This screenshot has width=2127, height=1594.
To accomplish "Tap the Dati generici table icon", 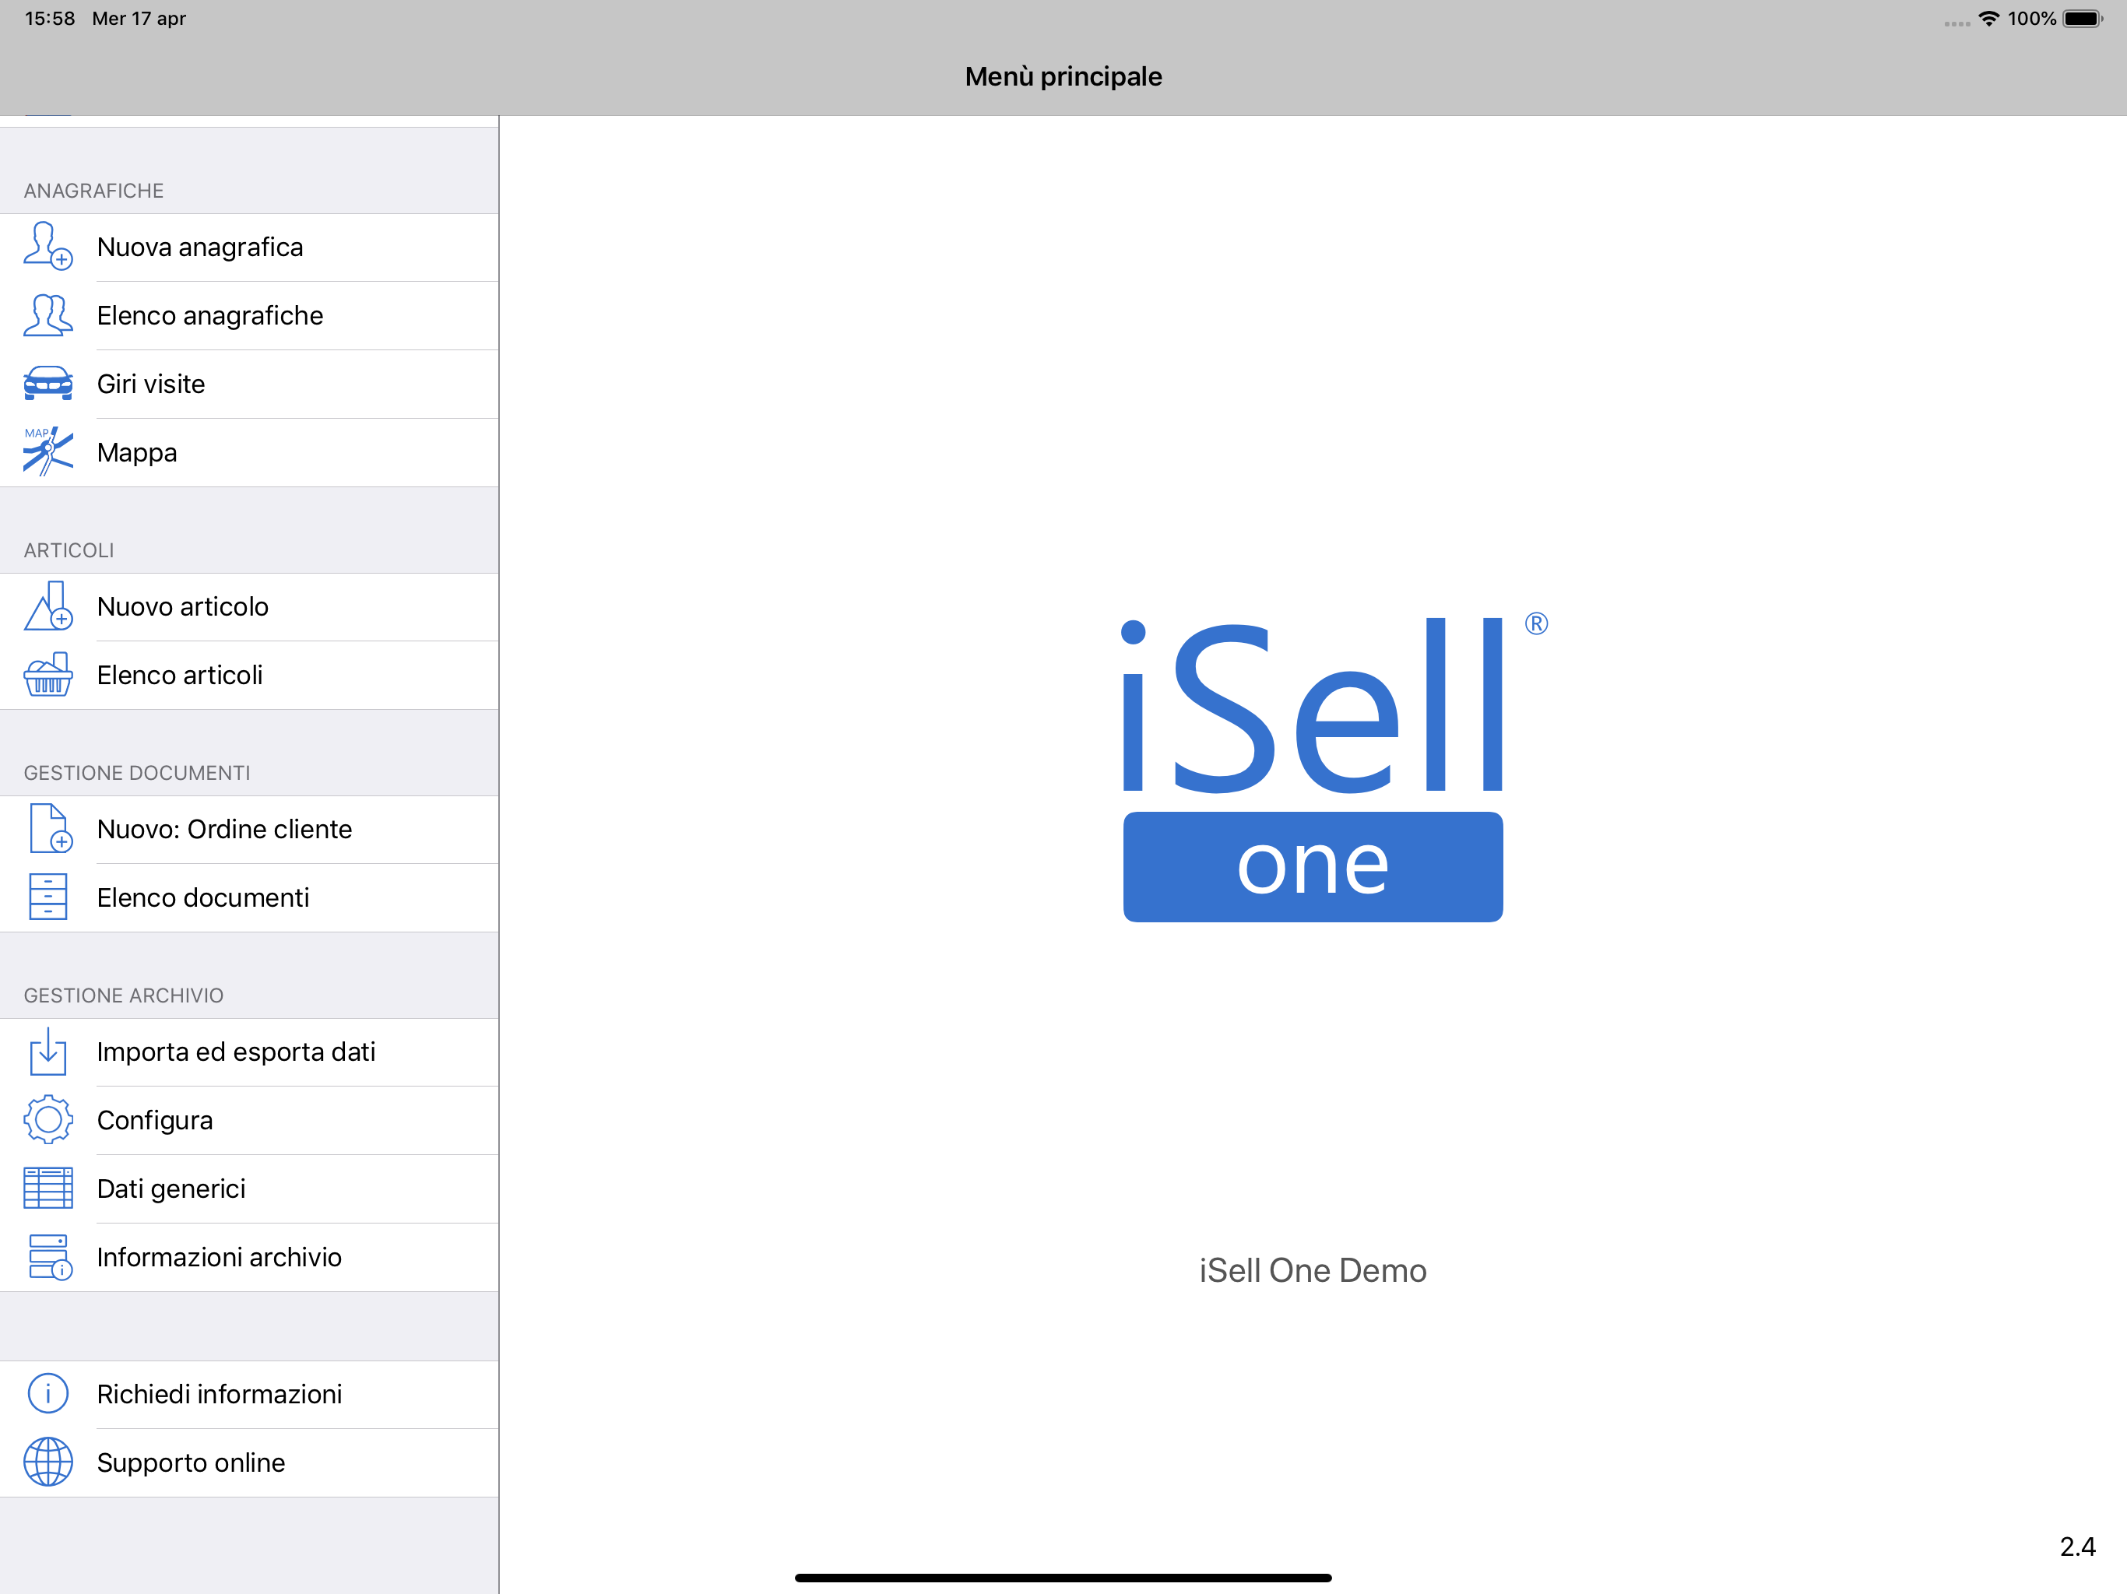I will pyautogui.click(x=48, y=1188).
